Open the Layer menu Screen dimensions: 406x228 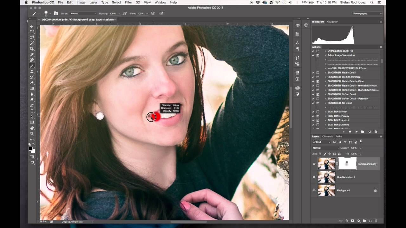click(x=93, y=3)
